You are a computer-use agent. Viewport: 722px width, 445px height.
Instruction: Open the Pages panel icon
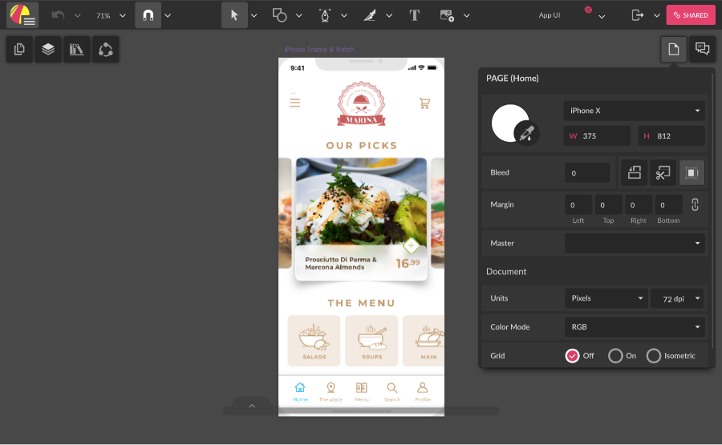pos(19,50)
